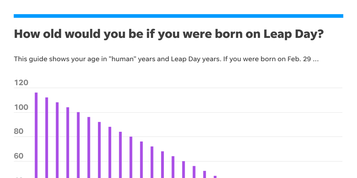Select the third purple bar from left
The width and height of the screenshot is (357, 178).
57,140
